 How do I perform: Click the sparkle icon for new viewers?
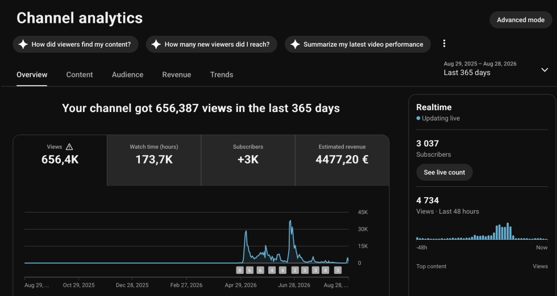click(x=156, y=44)
